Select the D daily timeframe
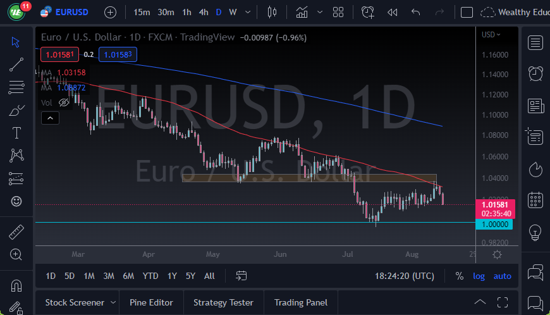Image resolution: width=550 pixels, height=315 pixels. (x=219, y=13)
